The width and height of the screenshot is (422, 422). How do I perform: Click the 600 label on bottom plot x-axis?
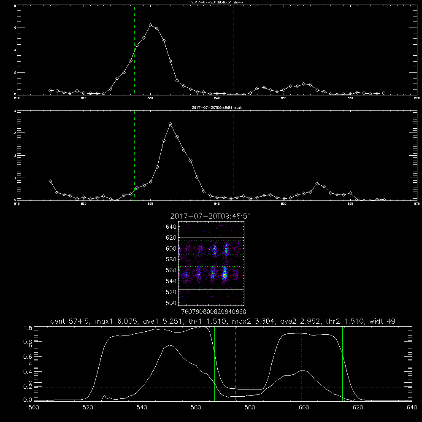pyautogui.click(x=304, y=408)
